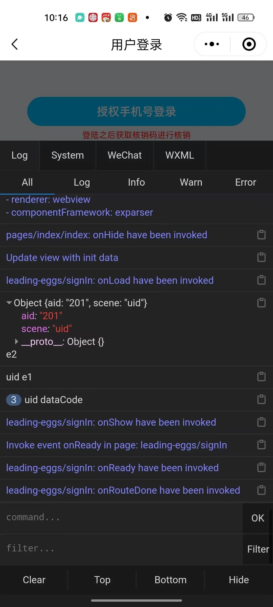This screenshot has width=273, height=607.
Task: Clear the console log
Action: click(x=34, y=580)
